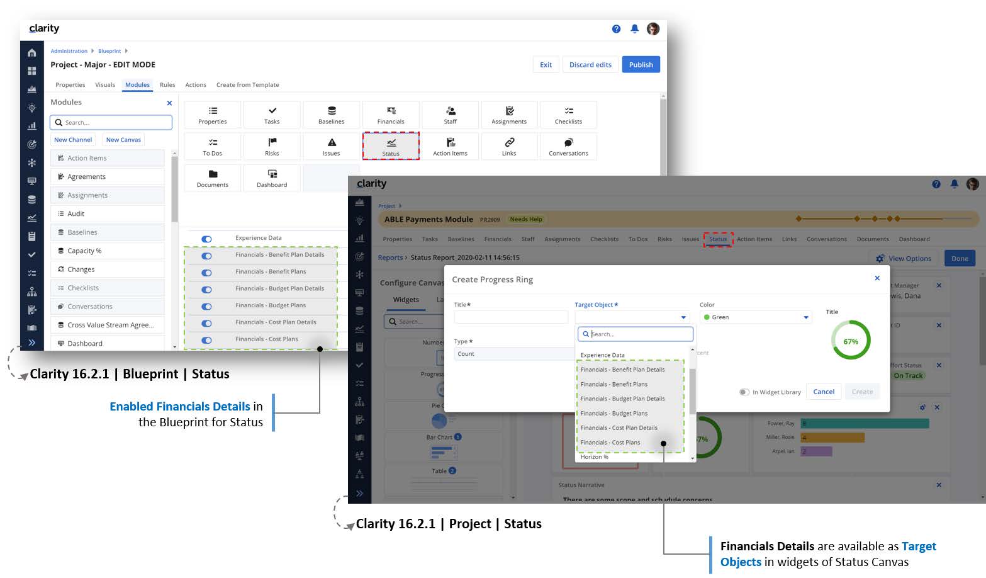Open notifications bell in Blueprint window header
This screenshot has height=578, width=986.
(635, 29)
